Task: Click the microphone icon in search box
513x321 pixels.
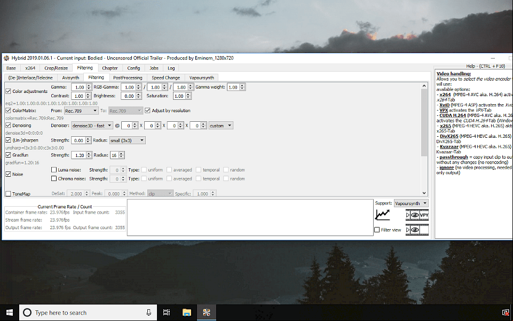Action: pyautogui.click(x=148, y=312)
